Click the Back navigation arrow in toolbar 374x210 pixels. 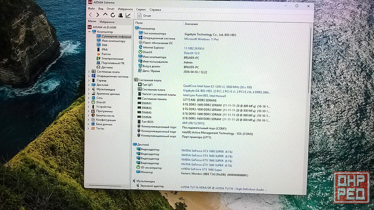click(x=90, y=15)
